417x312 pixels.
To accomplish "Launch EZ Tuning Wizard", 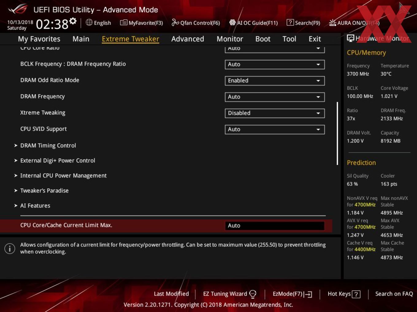I will [229, 294].
